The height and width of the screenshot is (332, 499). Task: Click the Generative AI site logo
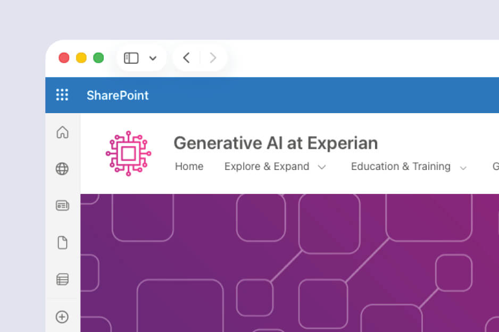point(128,152)
